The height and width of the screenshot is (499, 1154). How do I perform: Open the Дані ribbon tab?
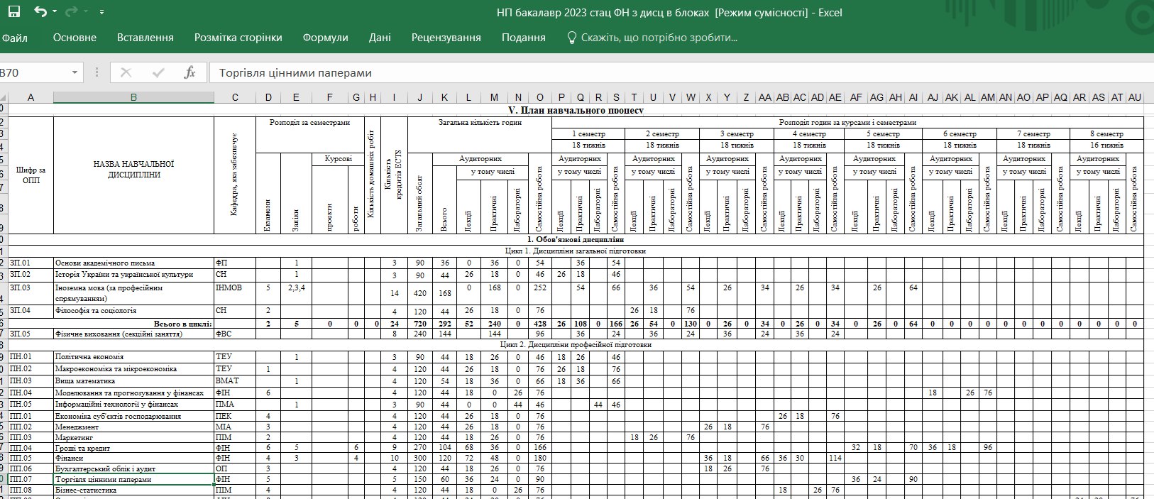(380, 38)
